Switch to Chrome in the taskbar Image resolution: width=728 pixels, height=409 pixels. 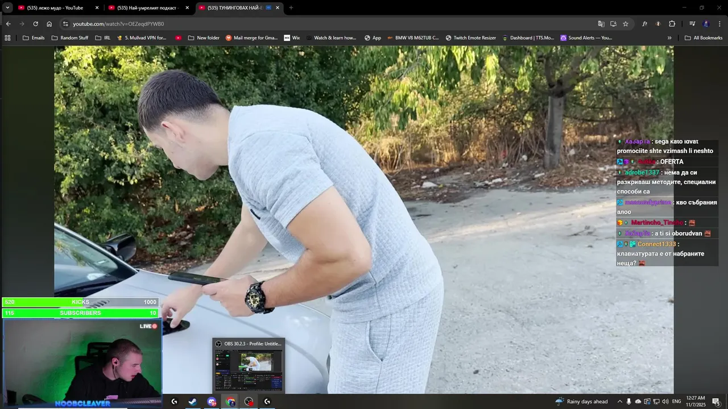(x=230, y=402)
